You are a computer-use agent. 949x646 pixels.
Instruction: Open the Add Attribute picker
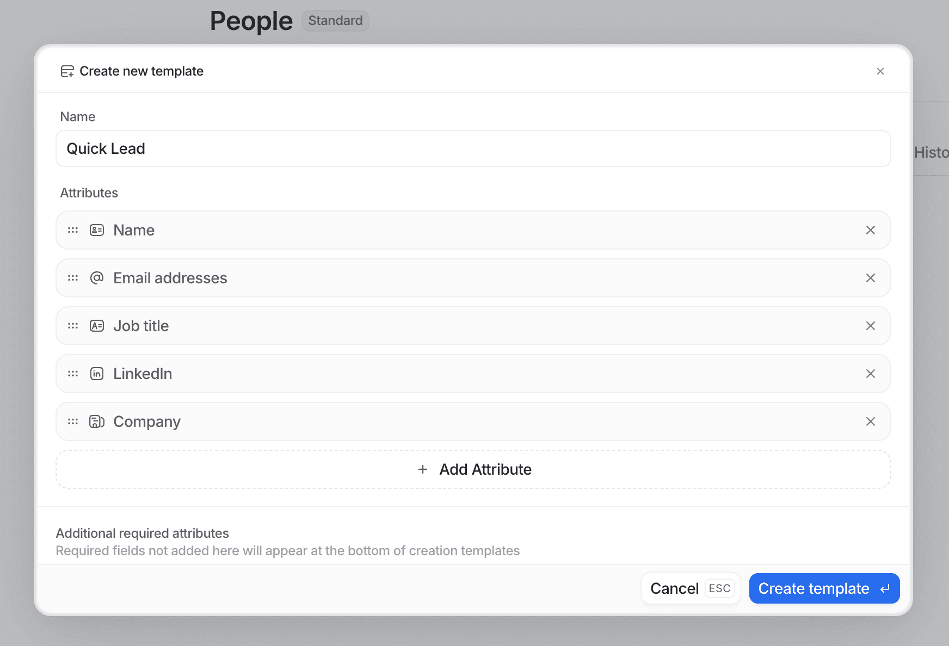click(x=473, y=469)
